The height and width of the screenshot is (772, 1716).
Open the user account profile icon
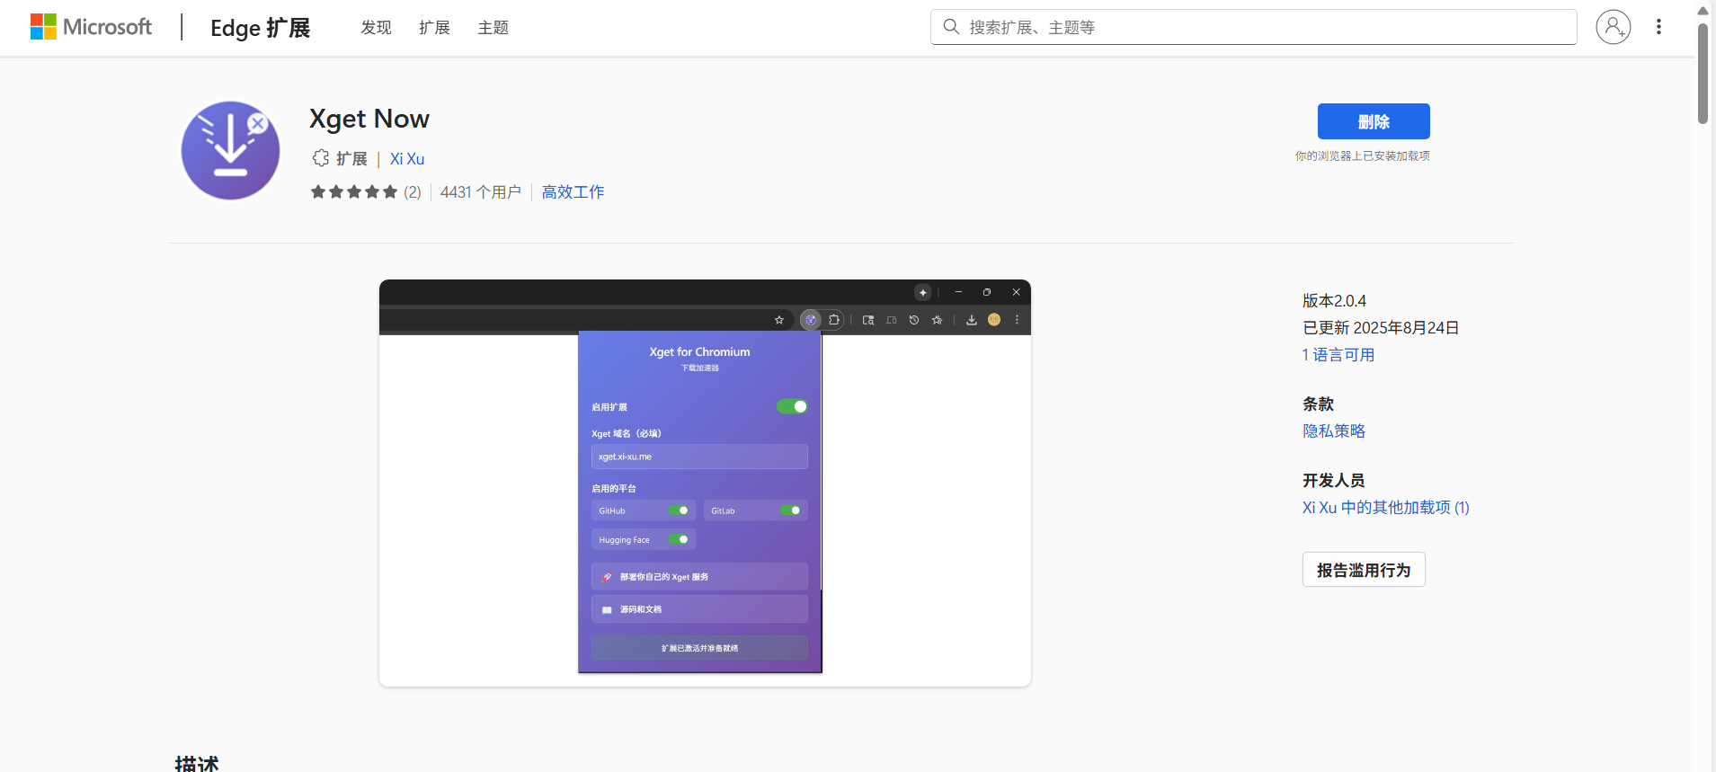click(1613, 27)
